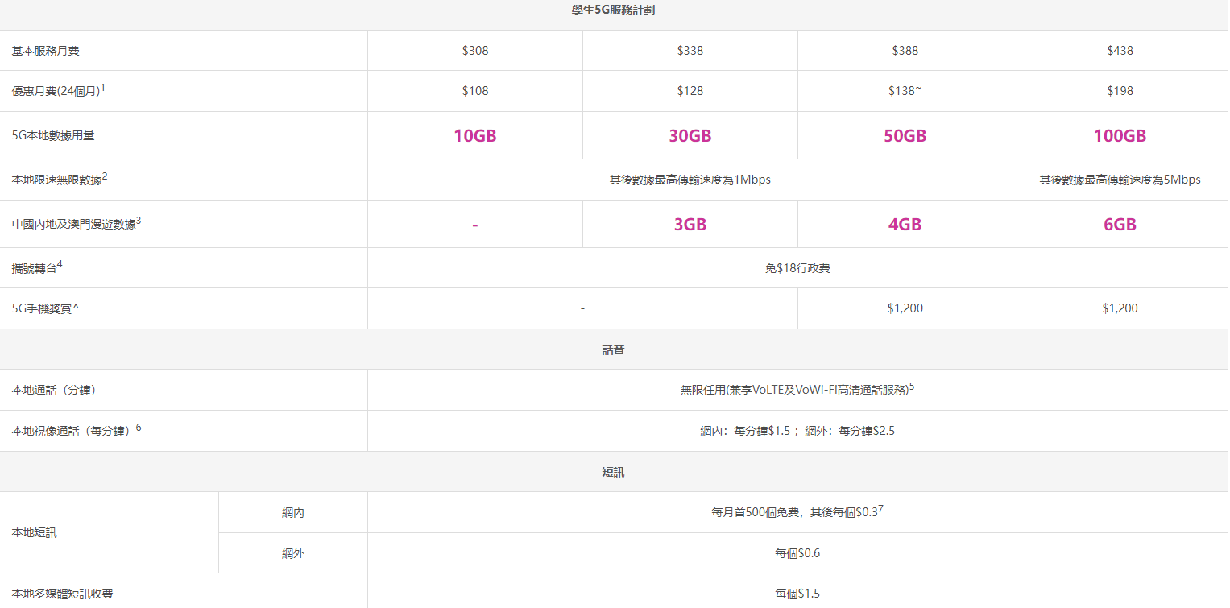Select the $198 promotional monthly fee

click(x=1120, y=91)
